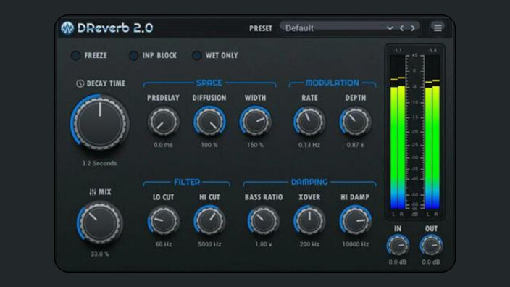Screen dimensions: 510x287
Task: Click the output level meter bars
Action: coord(432,132)
